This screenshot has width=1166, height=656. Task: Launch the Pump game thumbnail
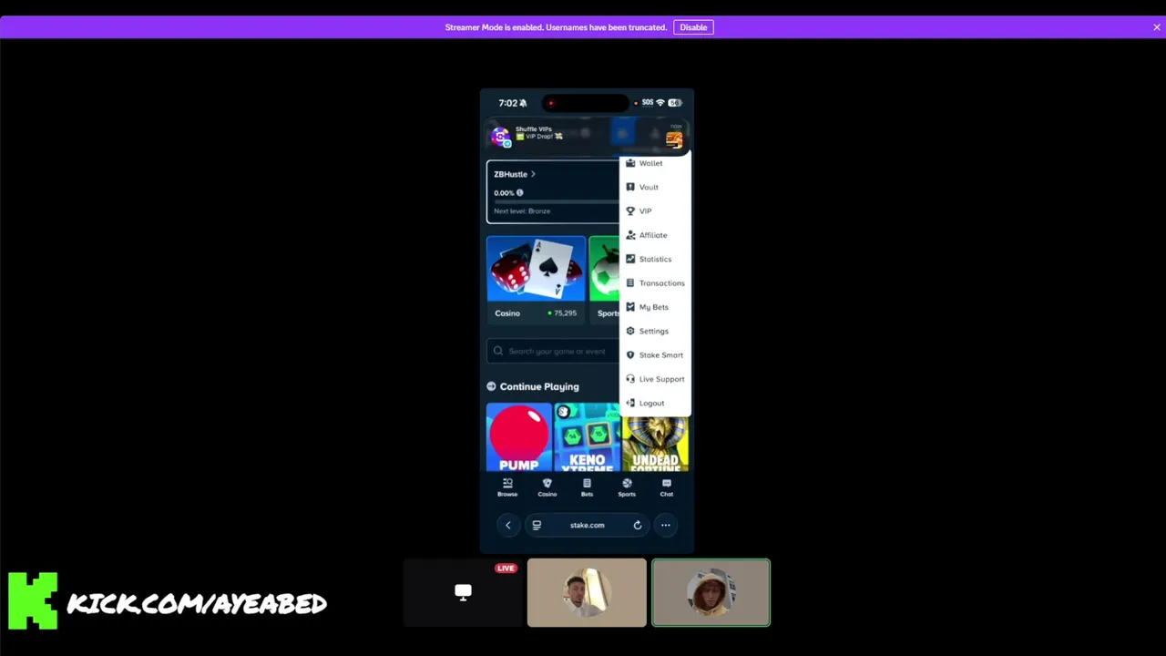click(x=519, y=436)
